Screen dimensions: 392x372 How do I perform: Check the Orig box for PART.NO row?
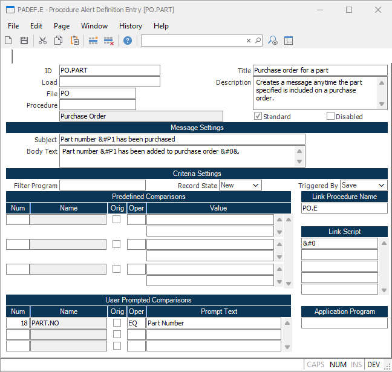click(116, 323)
